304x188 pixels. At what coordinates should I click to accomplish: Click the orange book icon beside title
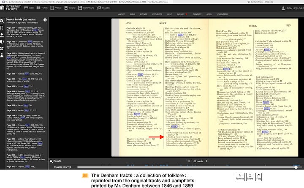tap(85, 176)
